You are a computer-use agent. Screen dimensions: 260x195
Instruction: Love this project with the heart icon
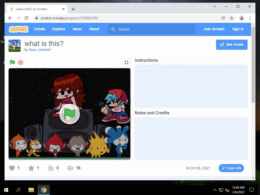point(12,168)
